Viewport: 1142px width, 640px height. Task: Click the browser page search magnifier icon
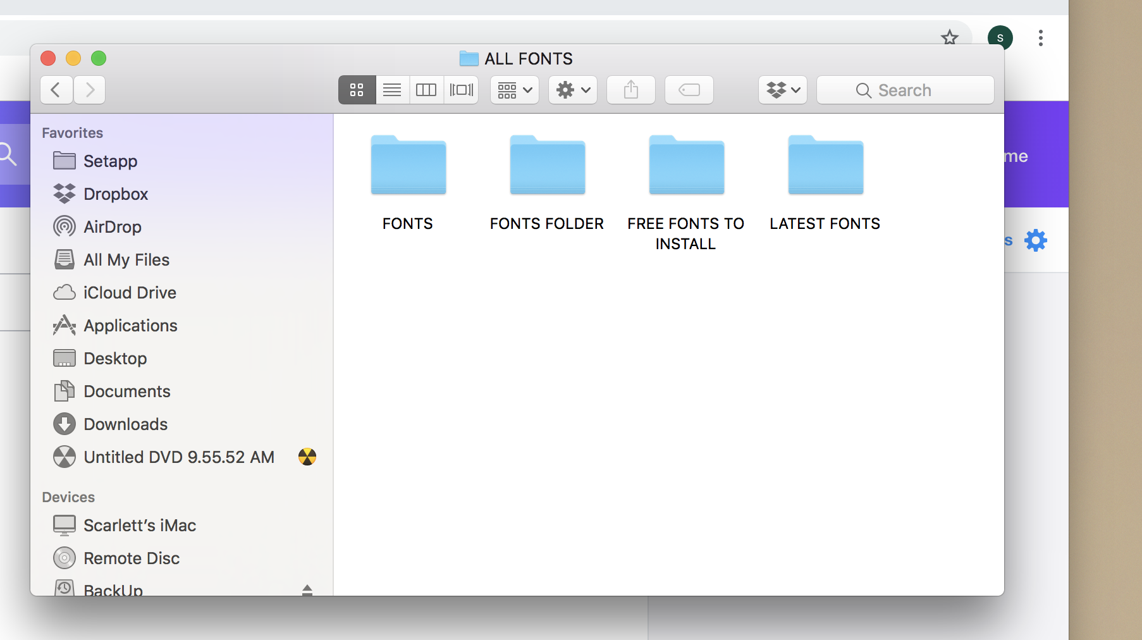click(8, 154)
